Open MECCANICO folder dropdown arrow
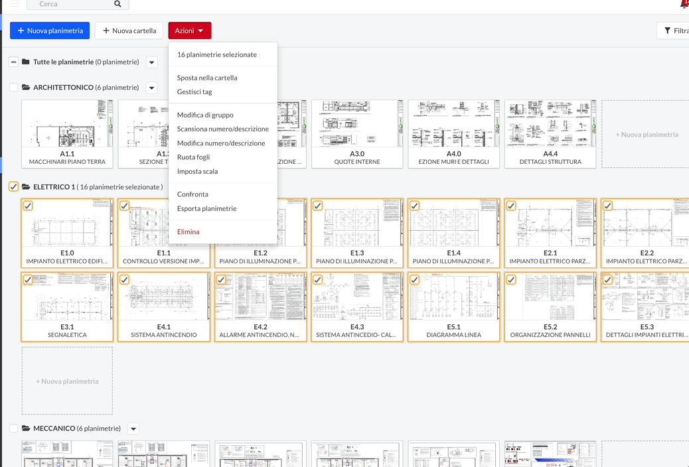The width and height of the screenshot is (689, 467). pyautogui.click(x=133, y=429)
